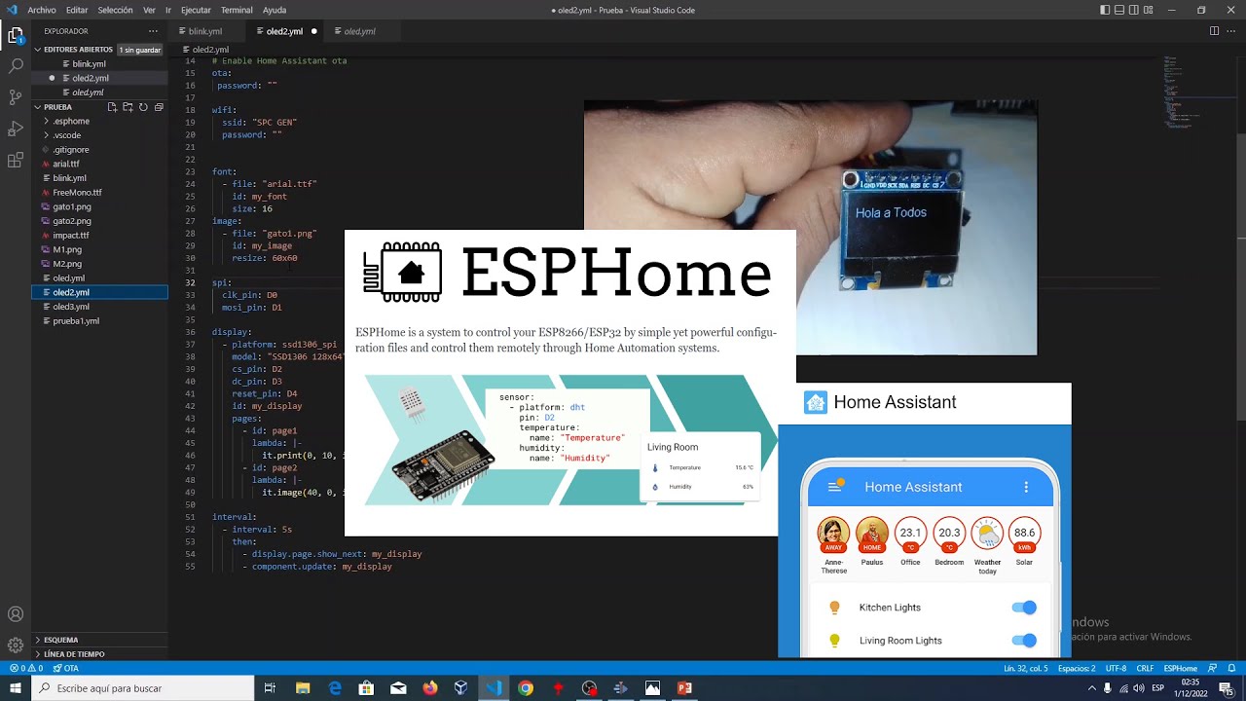Open the Archivo menu
Viewport: 1246px width, 701px height.
coord(42,10)
